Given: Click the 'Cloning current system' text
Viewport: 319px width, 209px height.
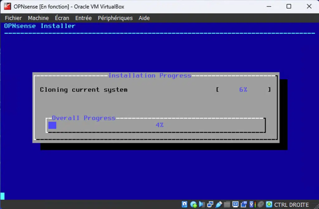Looking at the screenshot, I should click(x=83, y=90).
